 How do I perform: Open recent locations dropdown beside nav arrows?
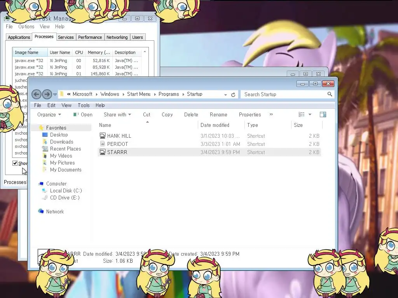tap(55, 95)
